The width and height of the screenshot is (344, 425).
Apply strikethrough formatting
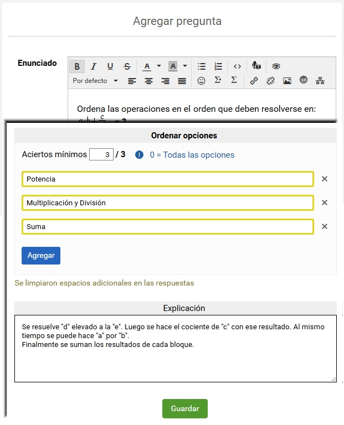pos(127,66)
